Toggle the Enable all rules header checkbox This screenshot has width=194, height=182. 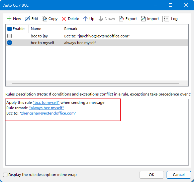[9, 29]
